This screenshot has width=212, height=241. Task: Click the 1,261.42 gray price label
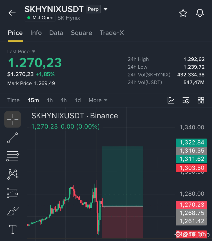pos(192,221)
